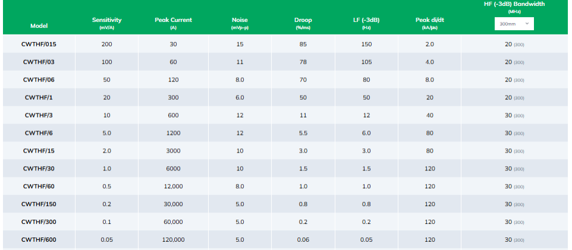572x250 pixels.
Task: Click the Noise column header
Action: [x=240, y=20]
